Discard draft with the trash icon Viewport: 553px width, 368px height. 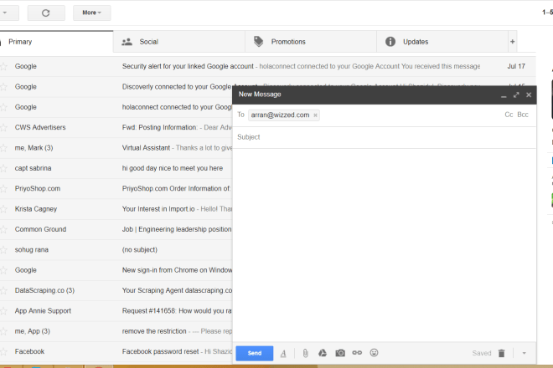pyautogui.click(x=501, y=354)
